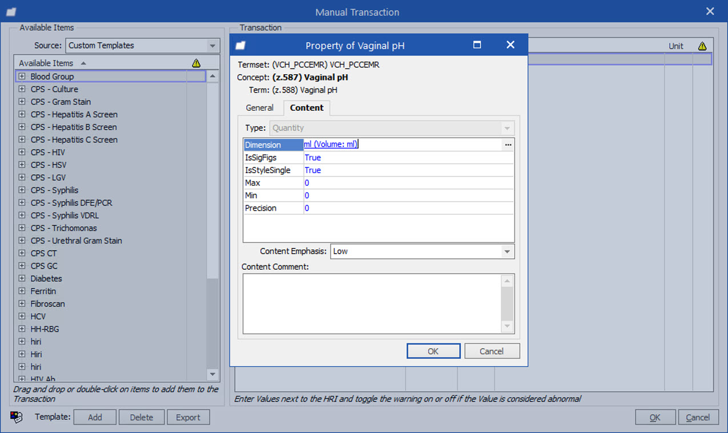Viewport: 728px width, 433px height.
Task: Toggle the IsSigFigs value from True
Action: point(312,157)
